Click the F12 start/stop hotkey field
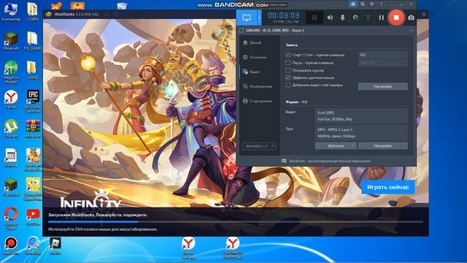The image size is (467, 263). tap(382, 55)
